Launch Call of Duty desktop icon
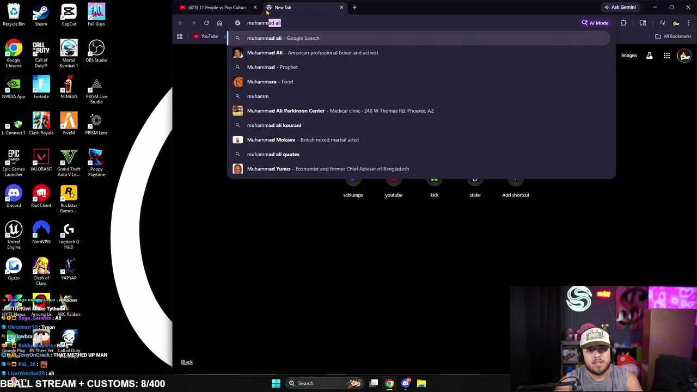 (x=41, y=53)
